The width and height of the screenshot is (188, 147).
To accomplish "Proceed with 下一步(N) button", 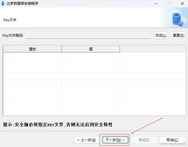I will pos(115,140).
